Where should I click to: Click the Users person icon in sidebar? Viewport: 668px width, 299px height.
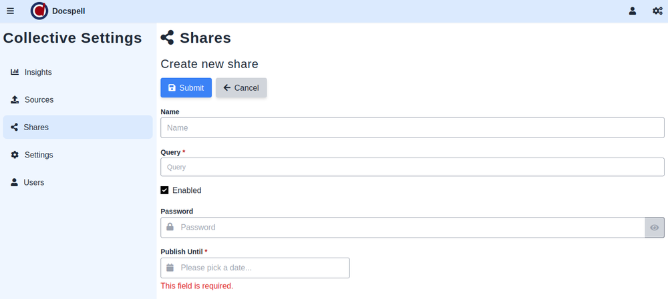pyautogui.click(x=14, y=182)
